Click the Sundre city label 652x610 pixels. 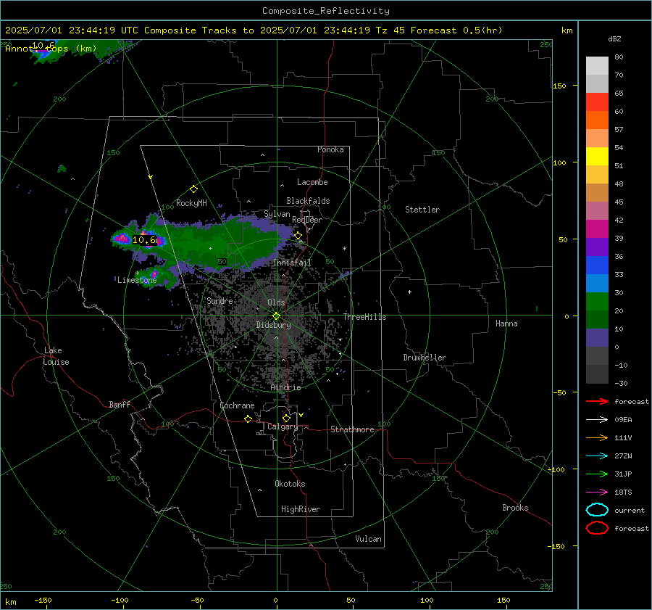coord(220,300)
